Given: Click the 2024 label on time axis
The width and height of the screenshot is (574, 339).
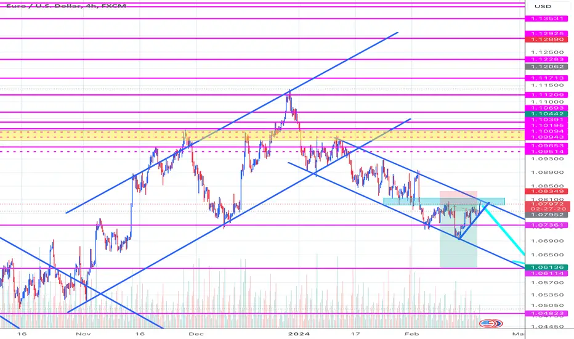Looking at the screenshot, I should click(299, 334).
